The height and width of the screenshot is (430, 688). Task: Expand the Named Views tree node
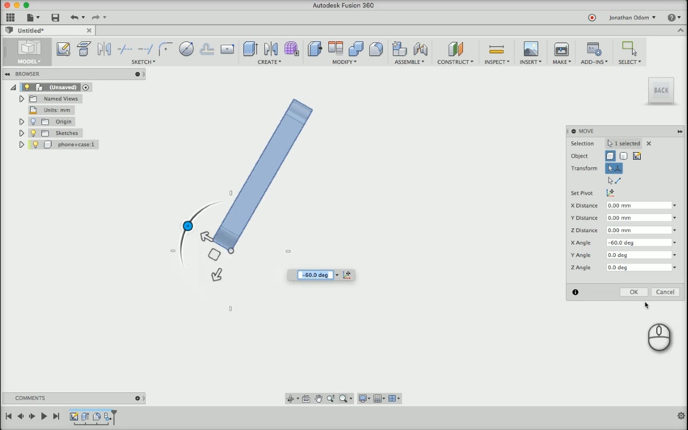[x=21, y=99]
